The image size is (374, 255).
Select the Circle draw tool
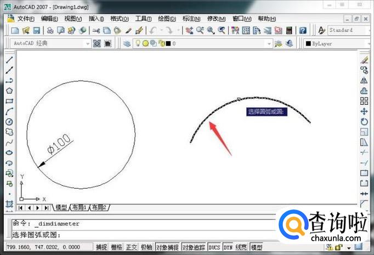(9, 122)
